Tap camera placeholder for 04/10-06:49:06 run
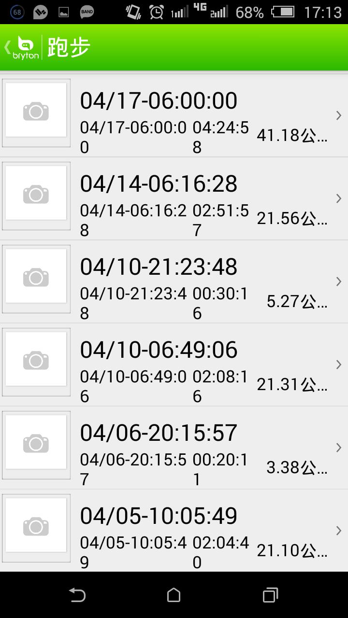This screenshot has width=348, height=618. (x=36, y=362)
